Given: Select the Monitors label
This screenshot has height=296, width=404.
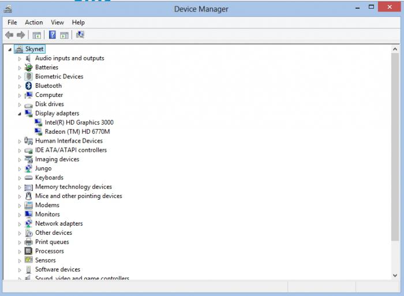Looking at the screenshot, I should click(47, 214).
